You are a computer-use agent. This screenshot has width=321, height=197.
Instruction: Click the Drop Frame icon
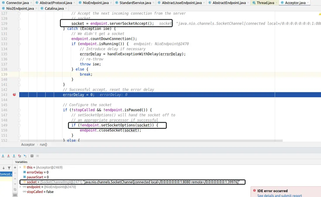[20, 156]
